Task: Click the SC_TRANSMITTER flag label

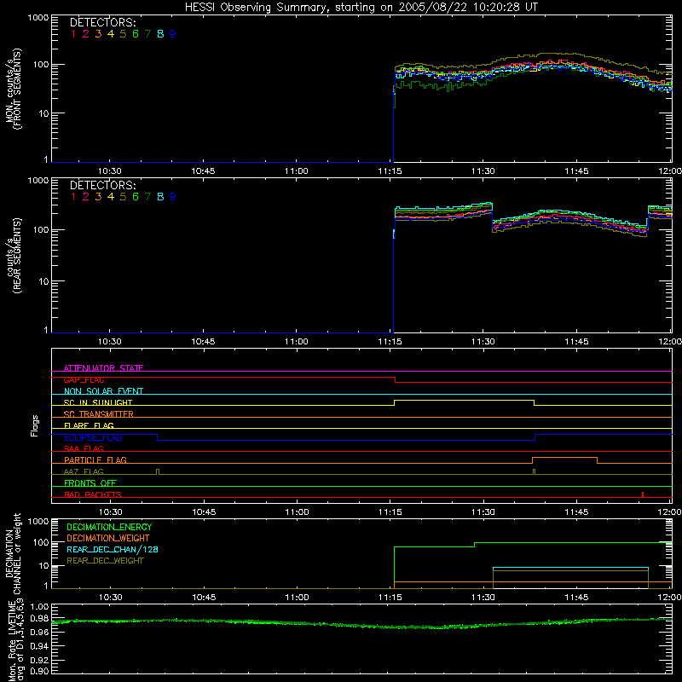Action: [99, 413]
